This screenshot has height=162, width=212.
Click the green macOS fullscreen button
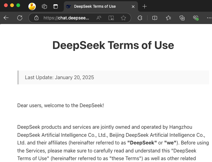(x=18, y=5)
